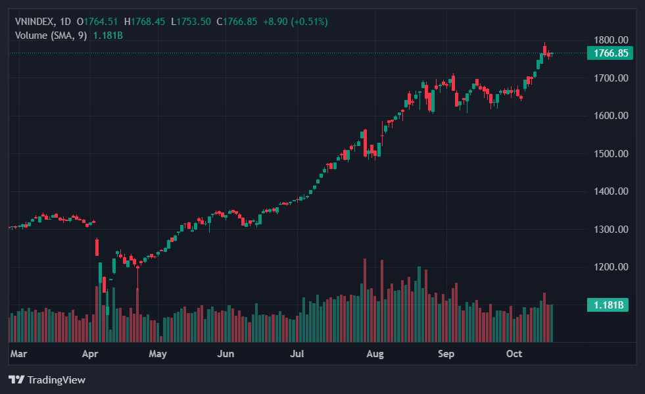Select the Jul label on time axis
Viewport: 645px width, 394px height.
(x=297, y=354)
